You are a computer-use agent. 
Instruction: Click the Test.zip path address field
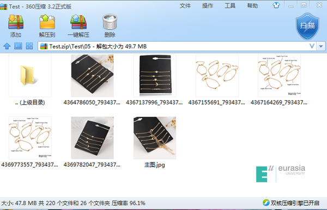(x=173, y=46)
